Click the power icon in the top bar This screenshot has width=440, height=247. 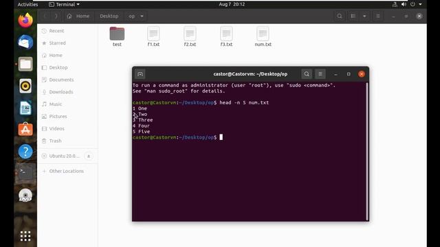pos(412,4)
